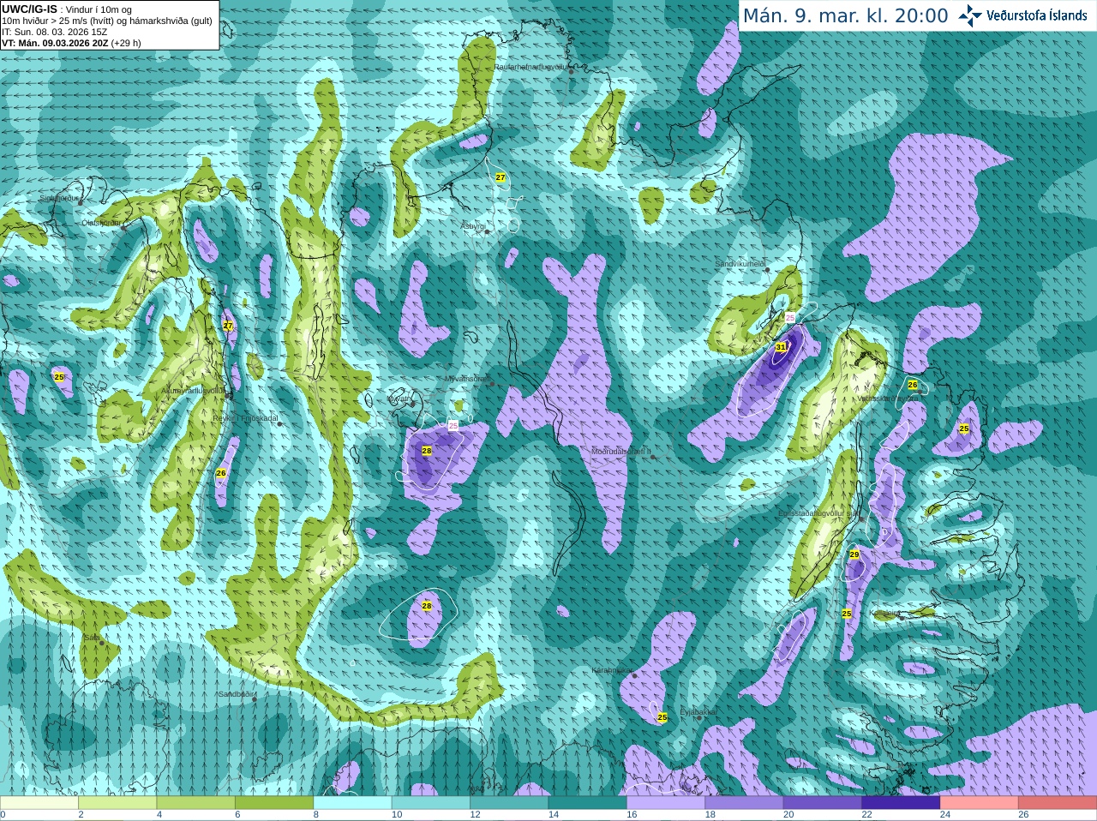Image resolution: width=1097 pixels, height=821 pixels.
Task: Click the 20–22 m/s legend swatch
Action: point(823,802)
